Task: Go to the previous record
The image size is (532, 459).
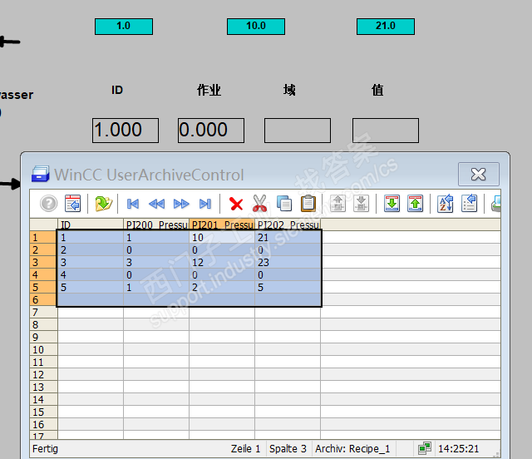Action: [x=157, y=204]
